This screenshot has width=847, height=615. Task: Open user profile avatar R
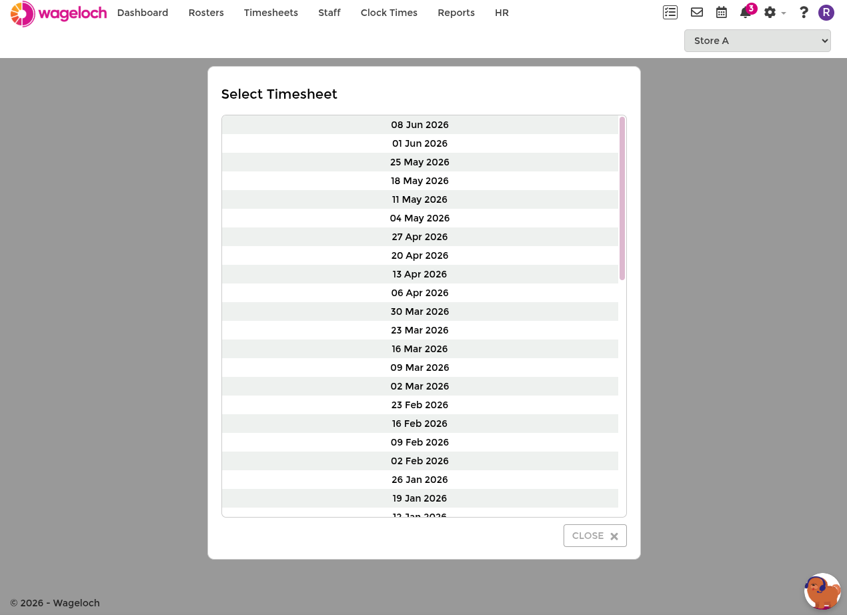pos(826,13)
